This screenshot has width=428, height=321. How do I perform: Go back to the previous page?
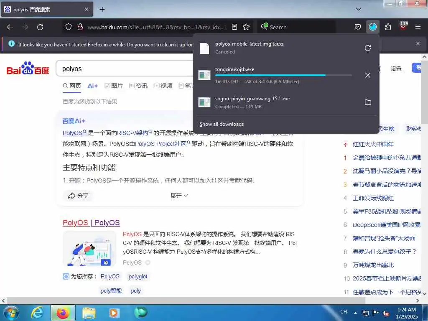pos(10,27)
